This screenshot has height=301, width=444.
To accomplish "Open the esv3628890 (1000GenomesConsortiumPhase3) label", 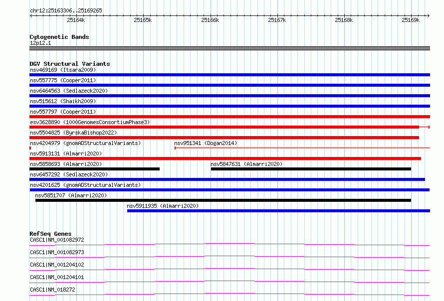I will point(90,122).
